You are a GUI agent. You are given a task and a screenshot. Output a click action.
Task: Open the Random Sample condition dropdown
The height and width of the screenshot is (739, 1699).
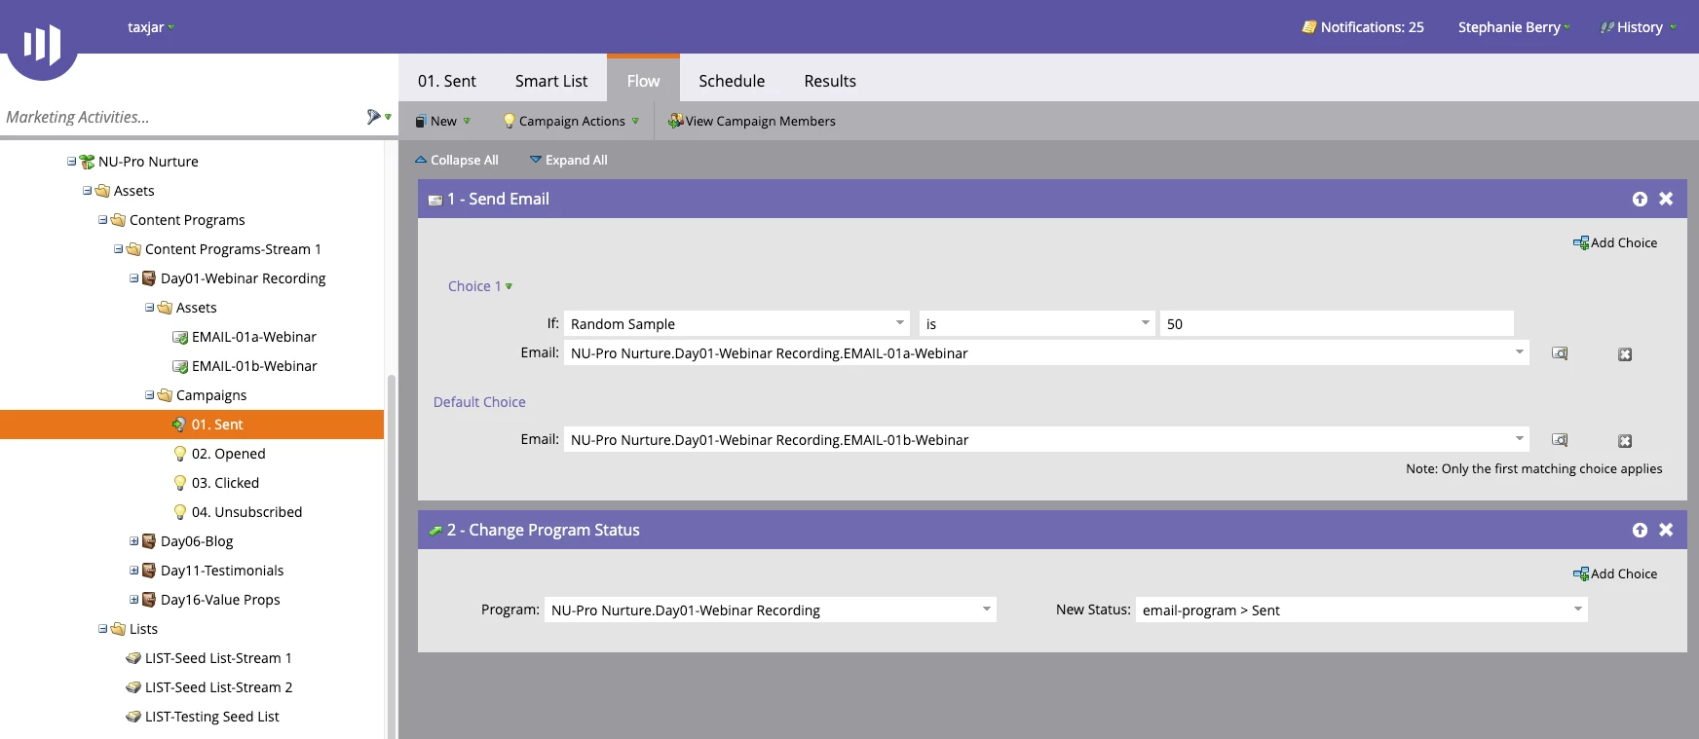coord(899,323)
